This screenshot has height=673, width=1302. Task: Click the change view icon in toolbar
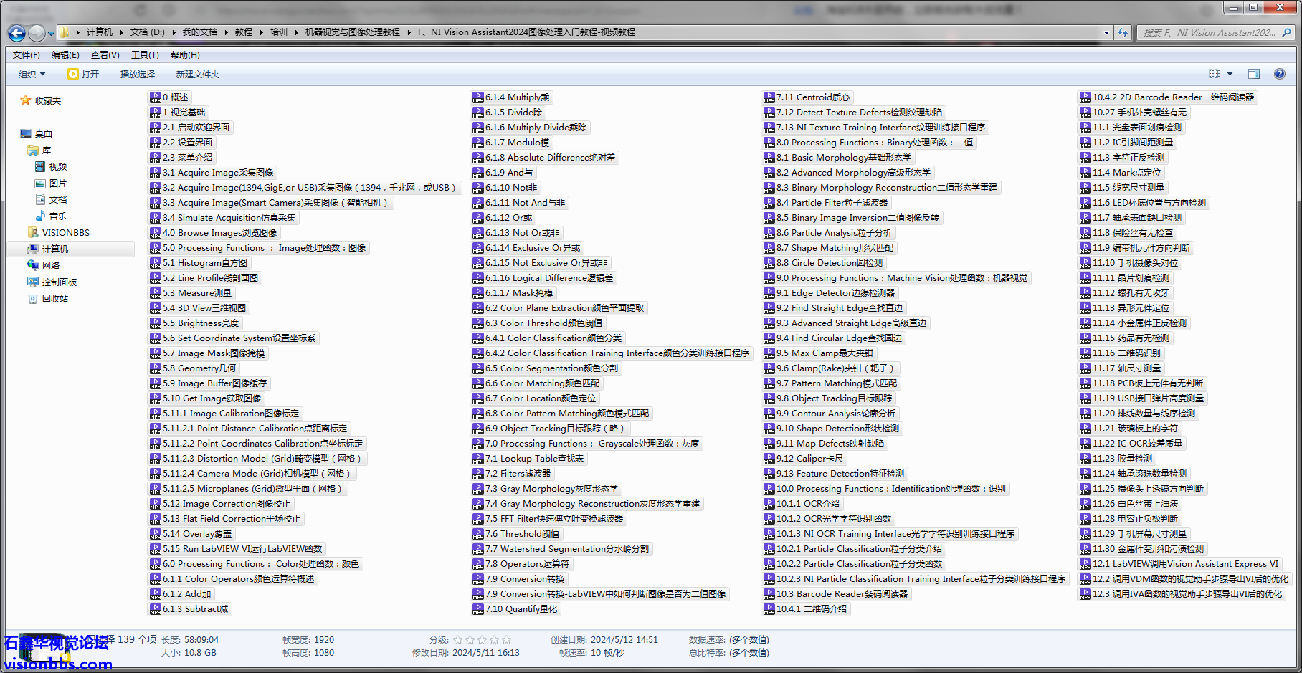tap(1214, 74)
